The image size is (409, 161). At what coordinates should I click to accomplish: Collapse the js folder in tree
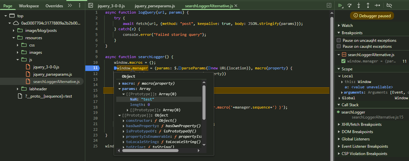point(18,60)
